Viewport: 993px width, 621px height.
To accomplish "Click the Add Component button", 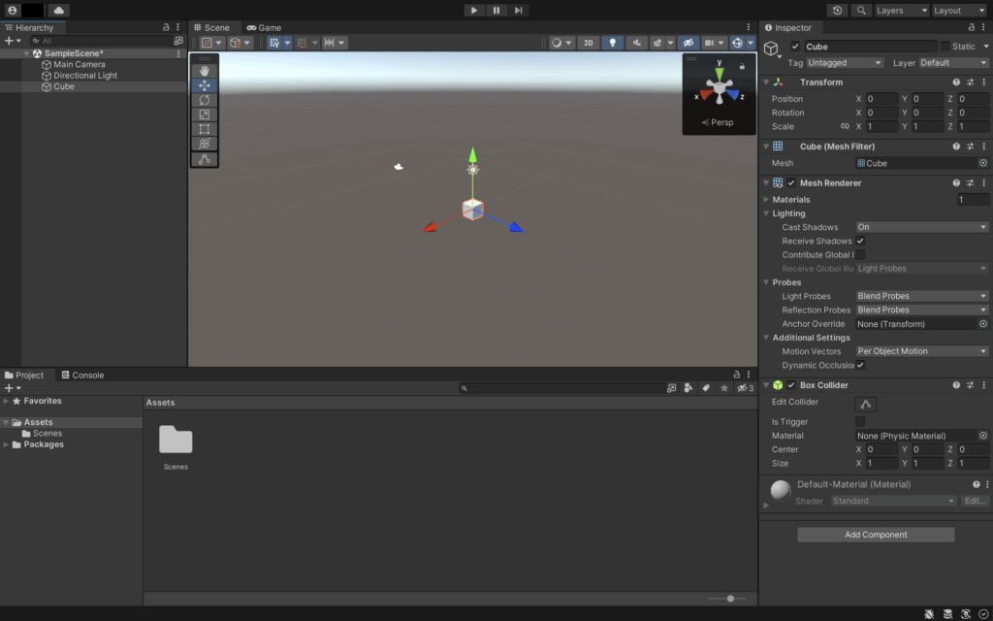I will 876,535.
